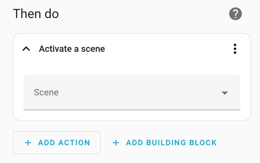Click the Scene label text
The width and height of the screenshot is (260, 163).
click(46, 93)
